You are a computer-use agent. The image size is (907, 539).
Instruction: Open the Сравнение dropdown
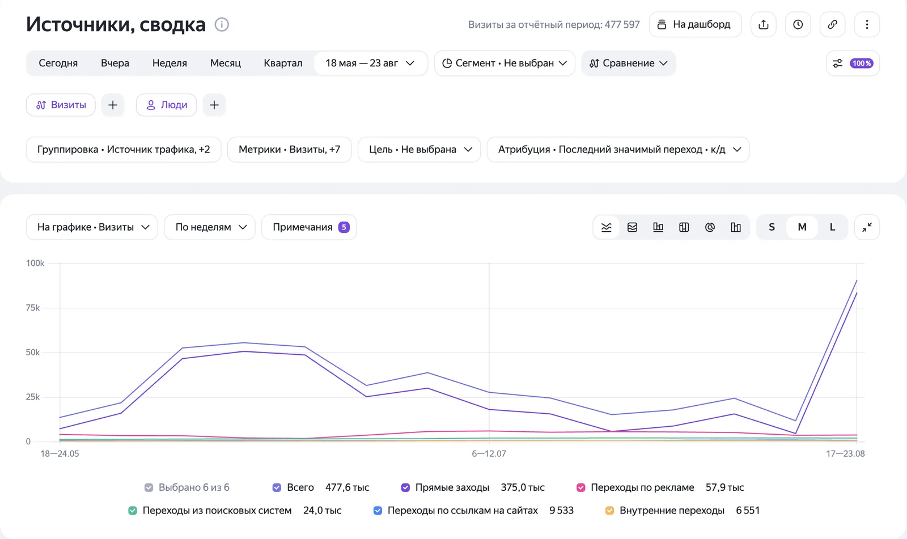(x=629, y=63)
